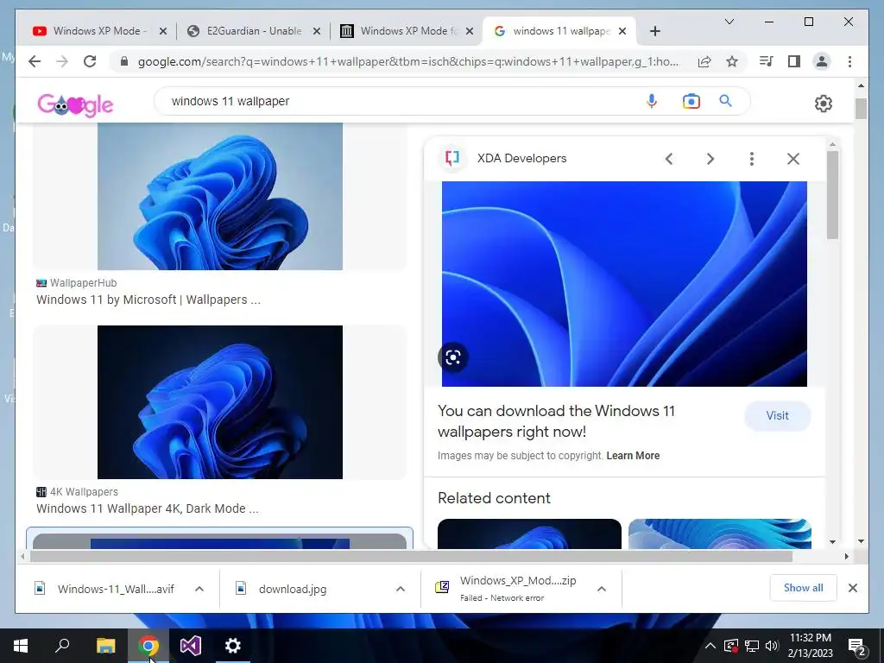Open File Explorer from the taskbar
884x663 pixels.
coord(105,646)
